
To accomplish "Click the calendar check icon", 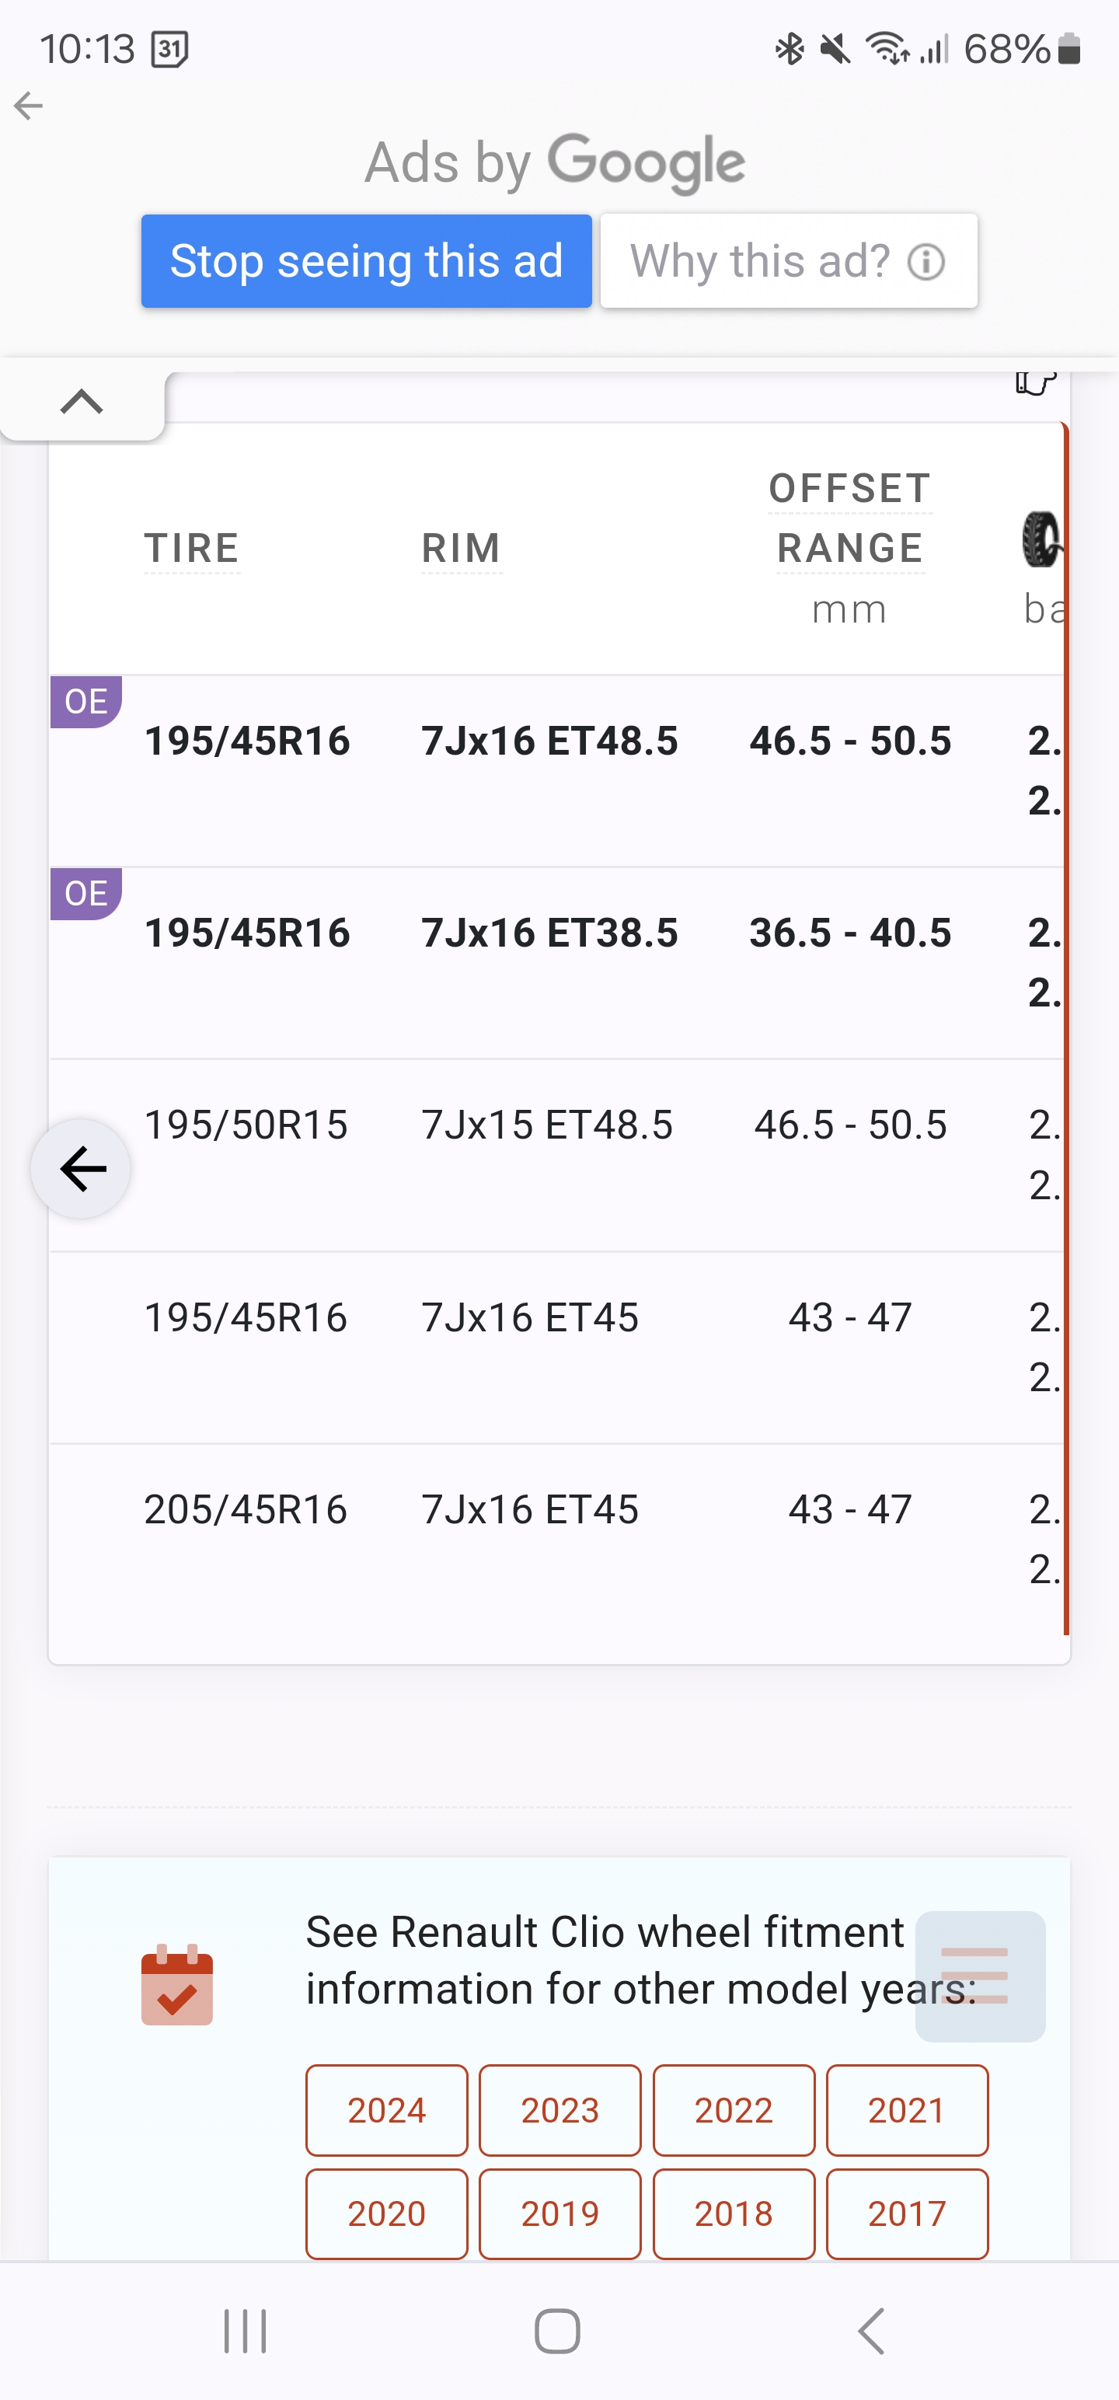I will point(177,1984).
